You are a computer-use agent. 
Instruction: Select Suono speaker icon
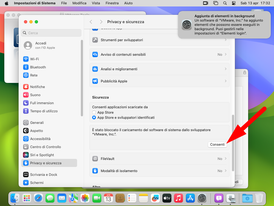coord(26,95)
